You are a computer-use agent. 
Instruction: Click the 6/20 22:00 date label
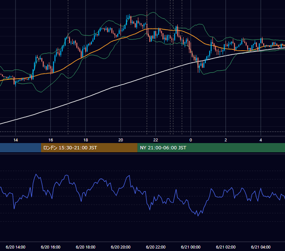[x=155, y=247]
